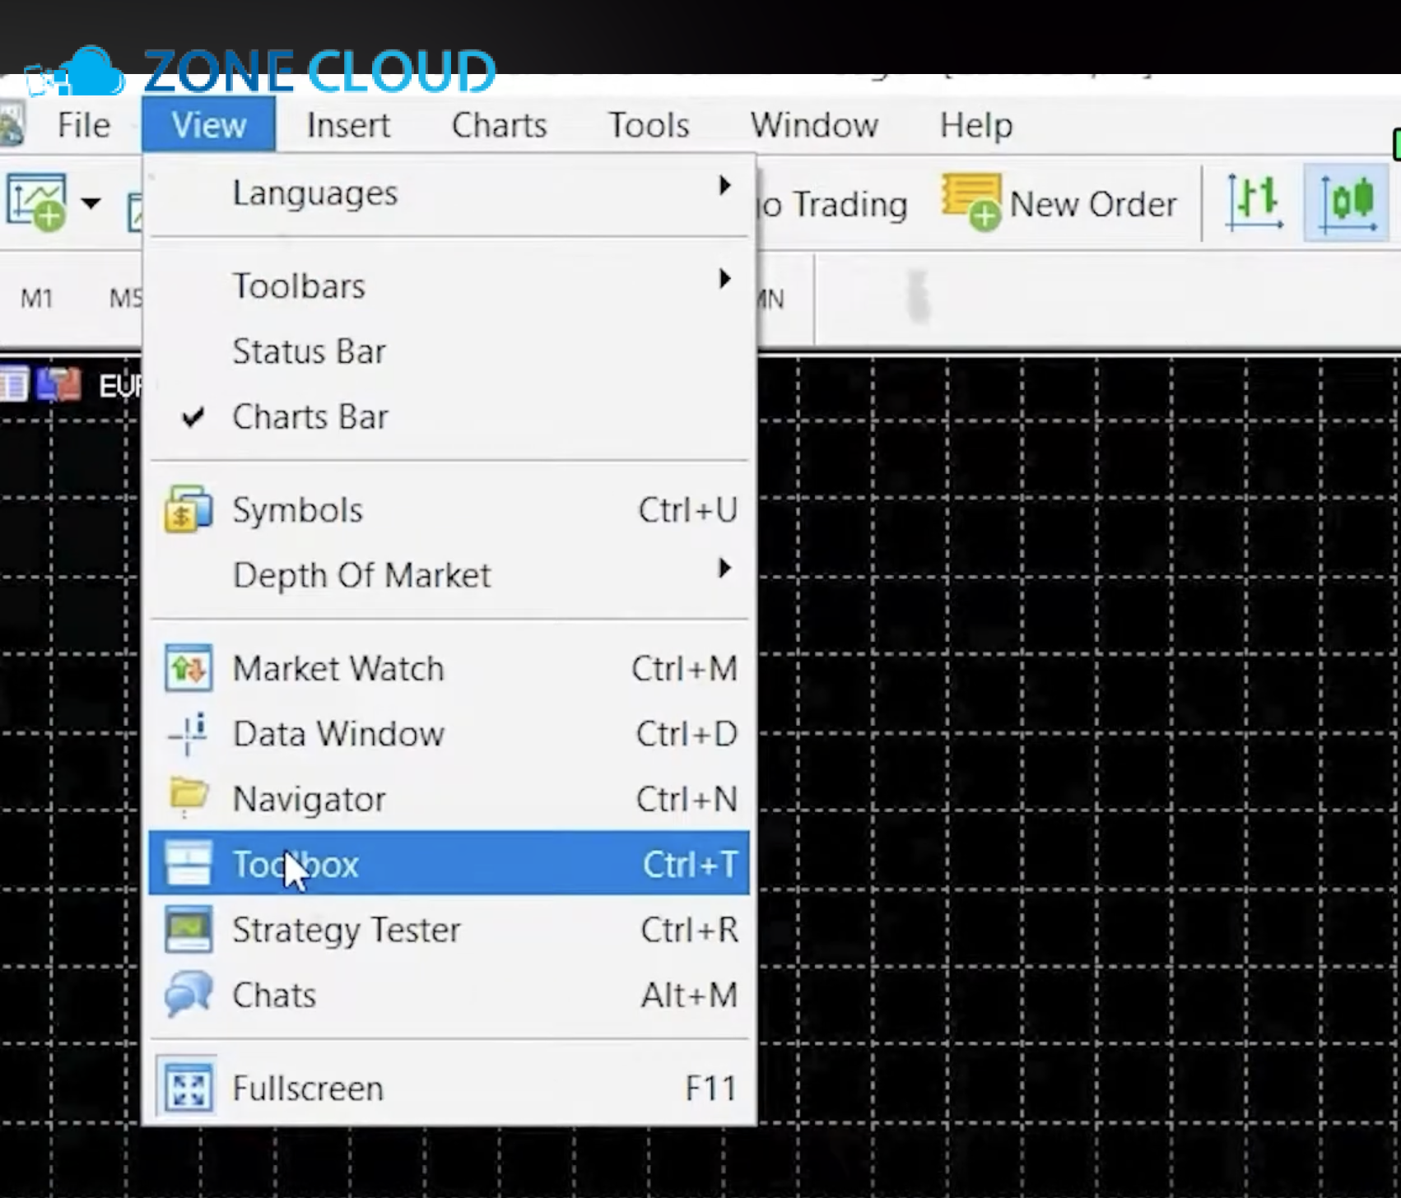Click the Chats speech bubble icon
The width and height of the screenshot is (1401, 1198).
tap(189, 993)
